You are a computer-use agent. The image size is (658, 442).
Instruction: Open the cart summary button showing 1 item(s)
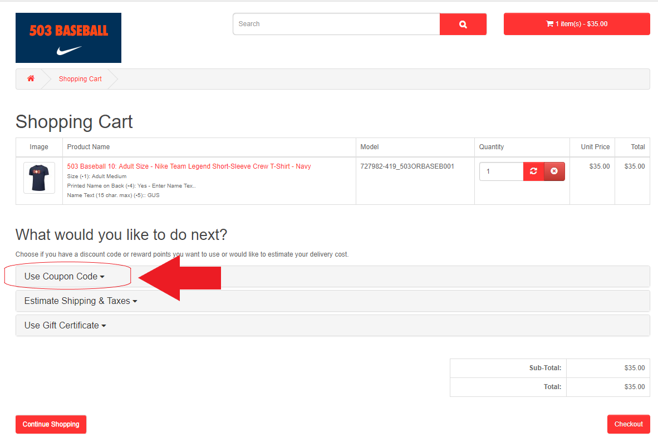[577, 24]
